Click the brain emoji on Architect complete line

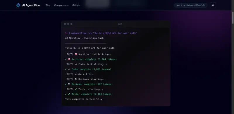click(69, 59)
